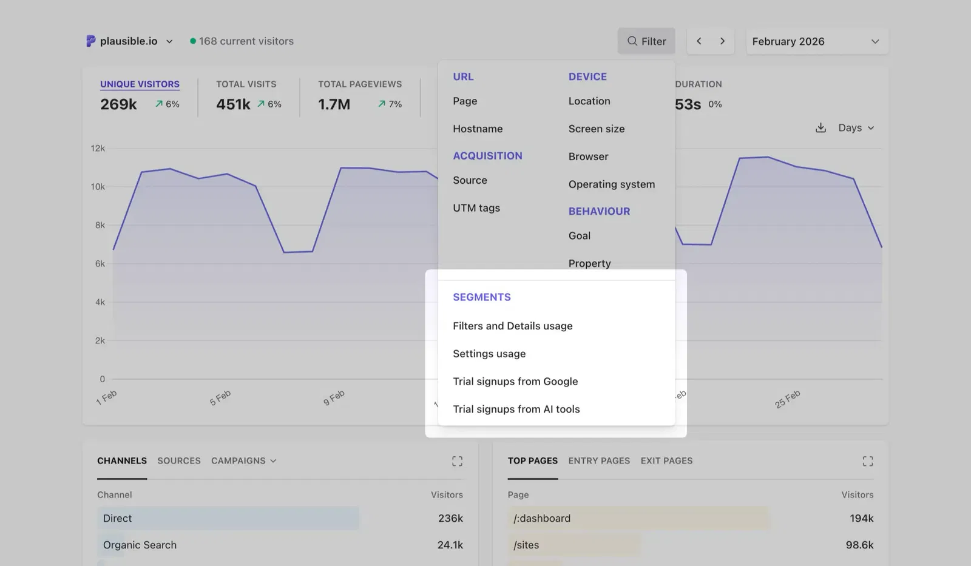This screenshot has height=566, width=971.
Task: Go to previous period with left arrow
Action: tap(699, 41)
